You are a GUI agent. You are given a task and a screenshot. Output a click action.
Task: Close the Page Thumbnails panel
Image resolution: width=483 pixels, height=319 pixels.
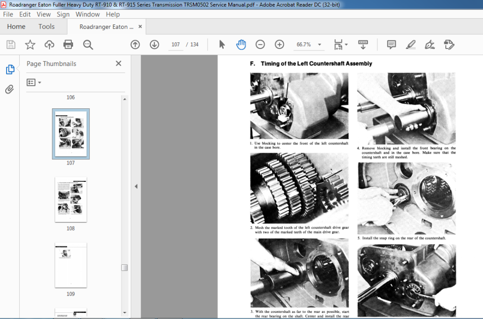point(118,63)
